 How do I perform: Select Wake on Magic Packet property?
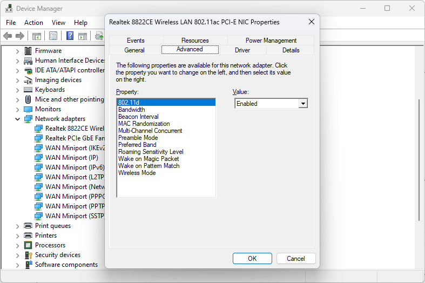click(x=149, y=159)
